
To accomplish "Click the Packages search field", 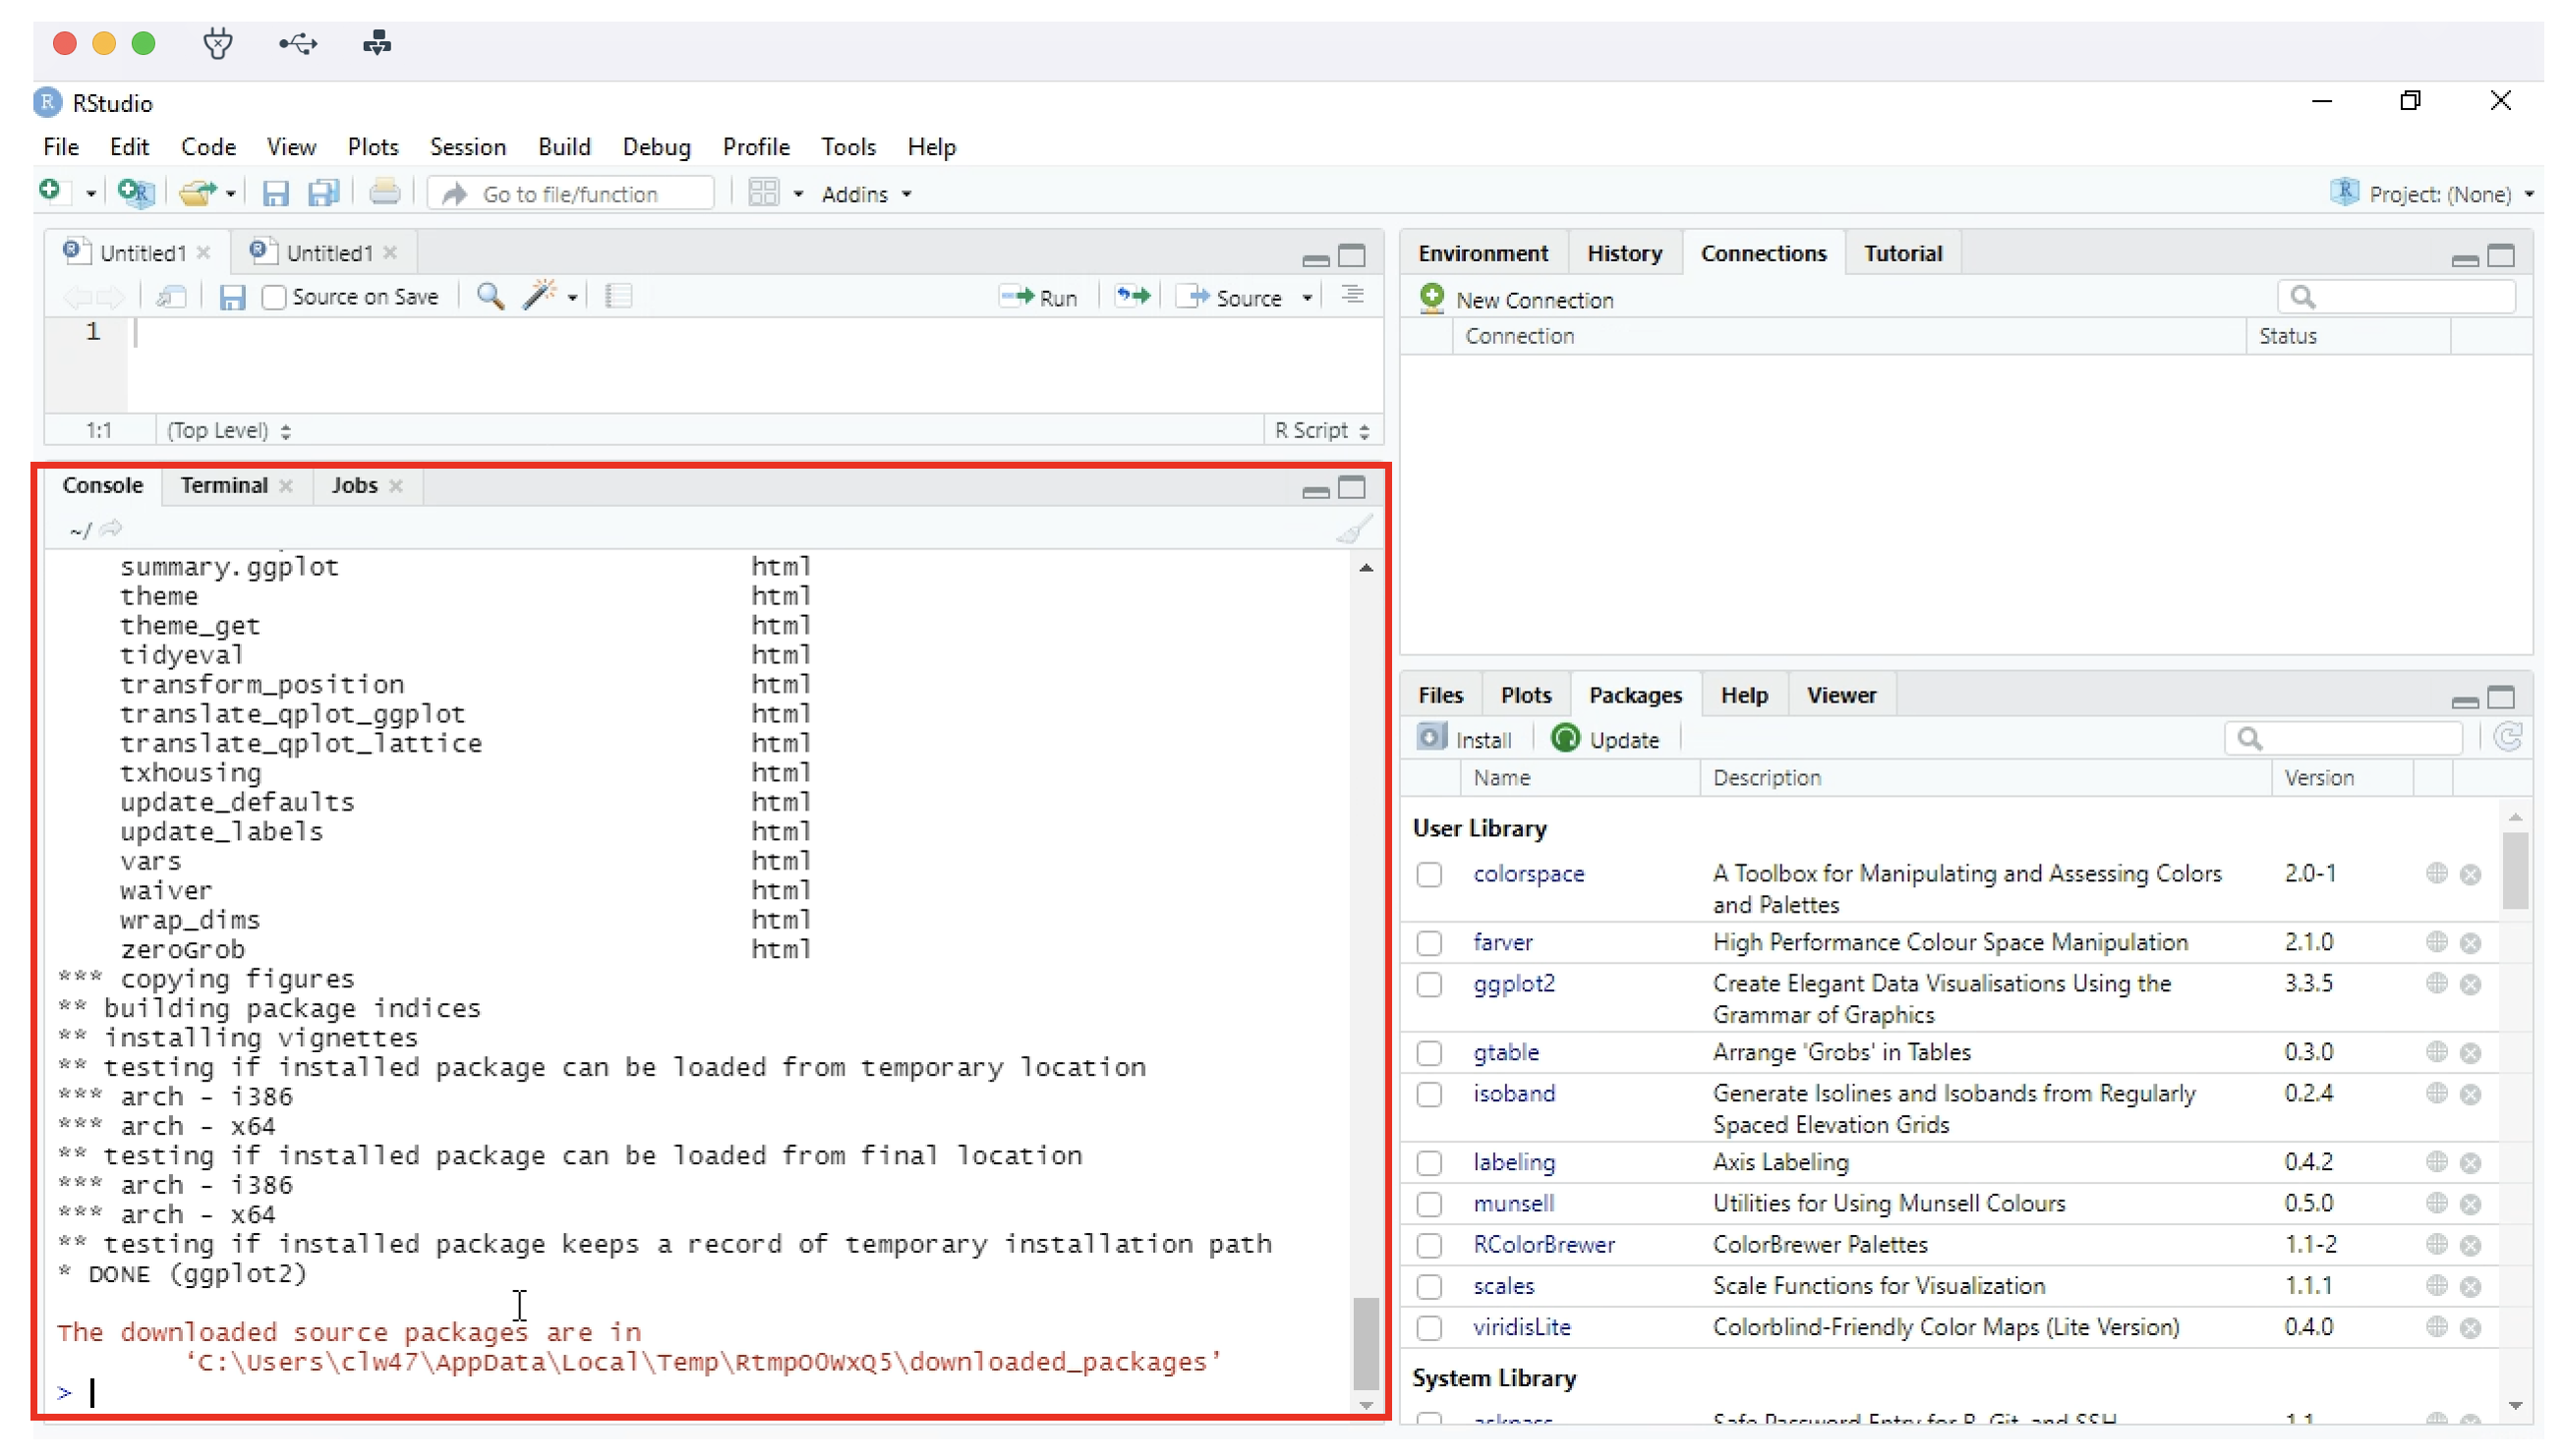I will (x=2342, y=738).
